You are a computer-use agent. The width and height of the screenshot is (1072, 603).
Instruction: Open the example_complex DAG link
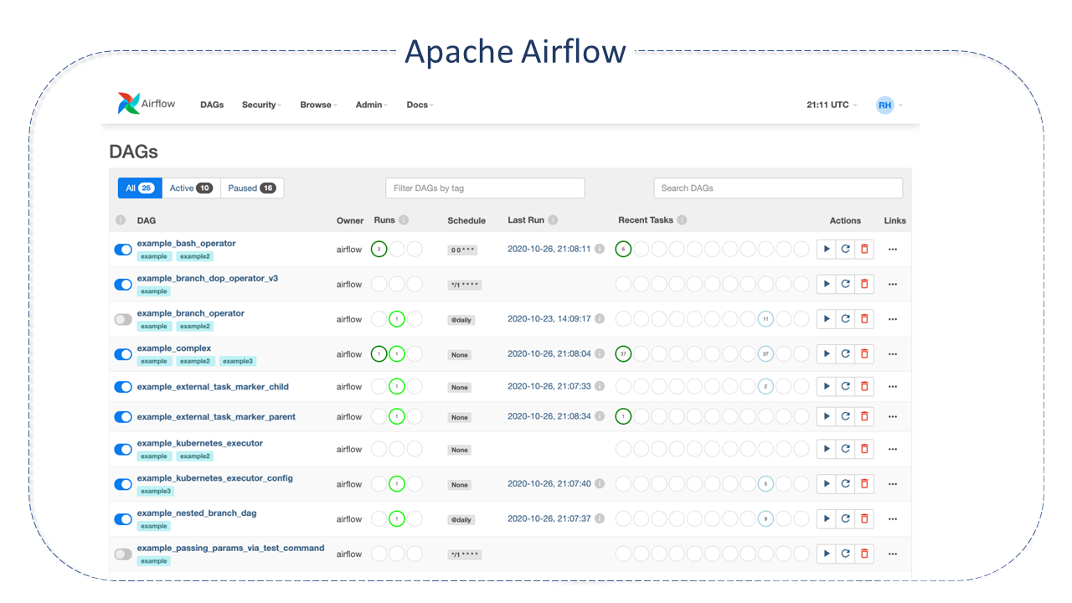click(174, 348)
